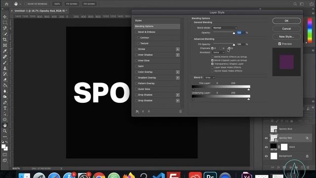Check Layer Mask Hides Effects

[x=212, y=67]
